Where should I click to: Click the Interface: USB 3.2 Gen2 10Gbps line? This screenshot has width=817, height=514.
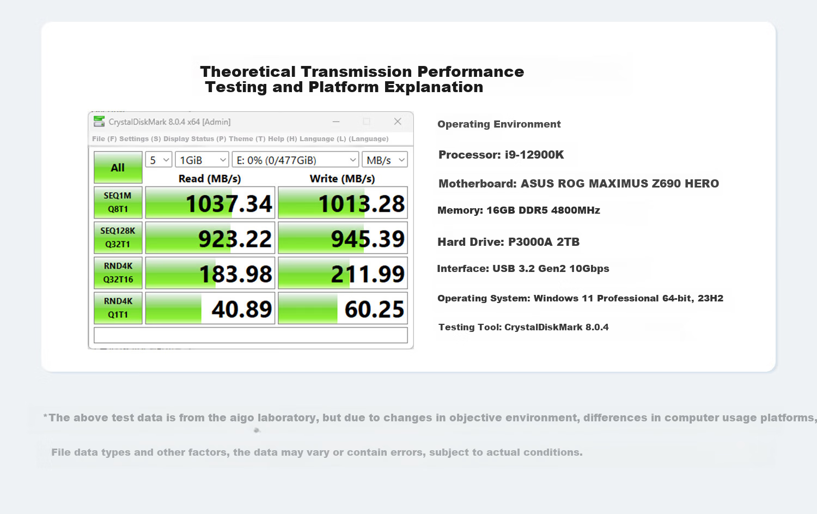523,269
